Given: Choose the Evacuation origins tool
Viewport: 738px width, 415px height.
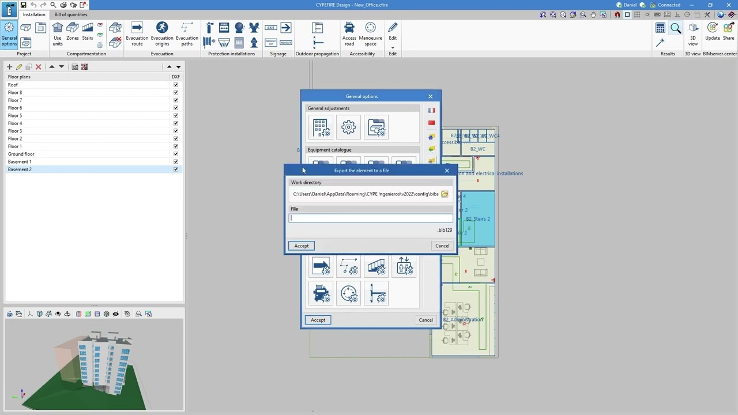Looking at the screenshot, I should pyautogui.click(x=162, y=34).
